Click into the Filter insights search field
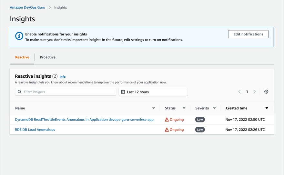 (68, 92)
